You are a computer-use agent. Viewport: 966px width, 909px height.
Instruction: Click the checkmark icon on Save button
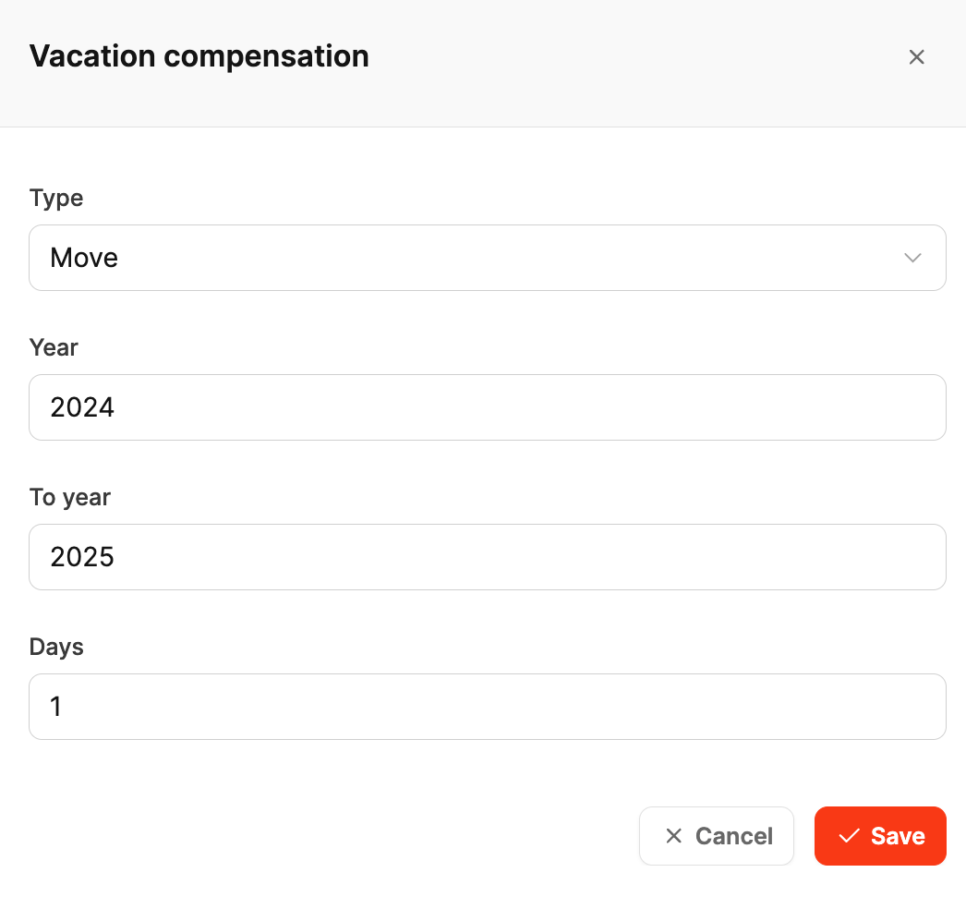(849, 836)
